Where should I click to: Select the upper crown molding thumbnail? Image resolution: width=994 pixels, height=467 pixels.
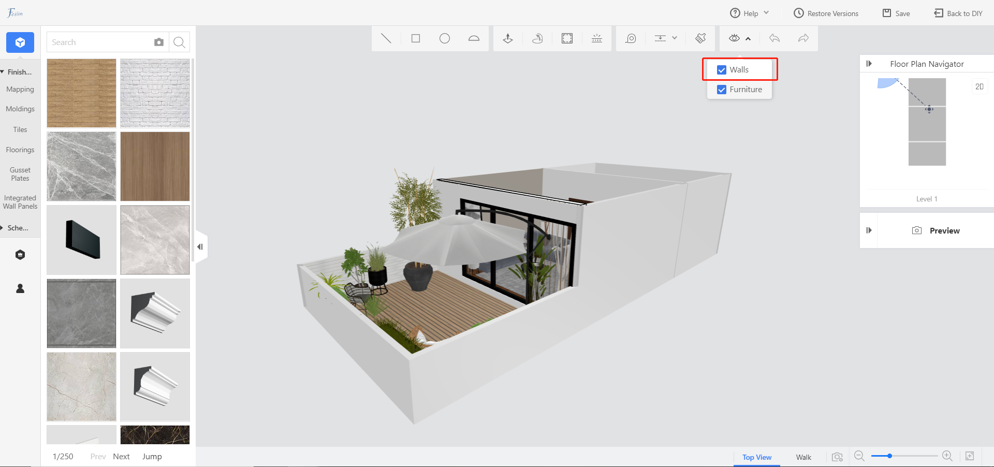(x=155, y=313)
